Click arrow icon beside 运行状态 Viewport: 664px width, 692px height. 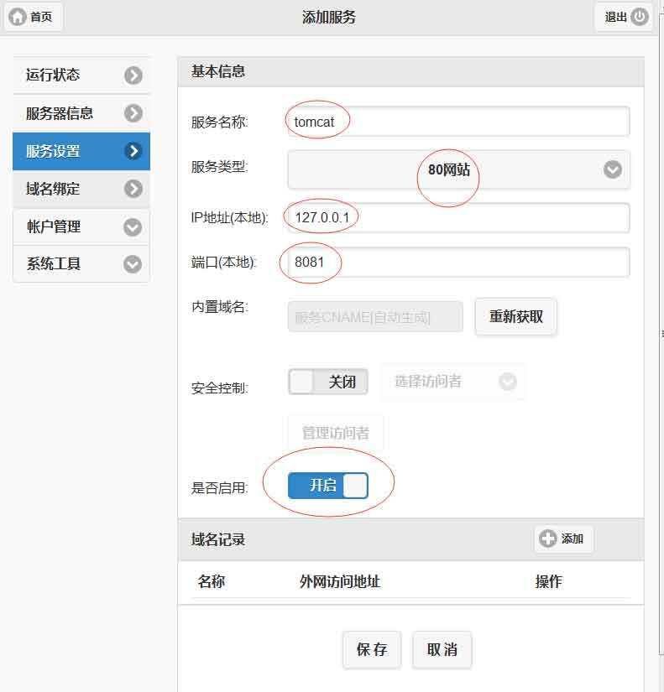point(133,75)
